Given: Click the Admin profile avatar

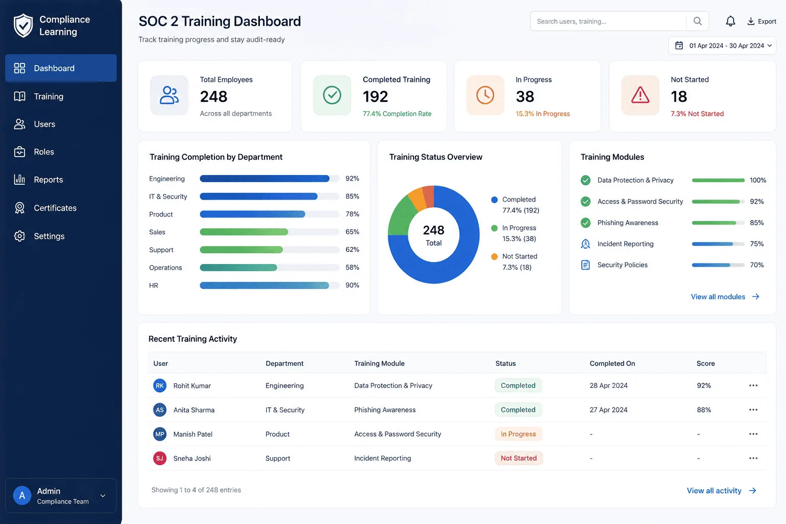Looking at the screenshot, I should 22,495.
